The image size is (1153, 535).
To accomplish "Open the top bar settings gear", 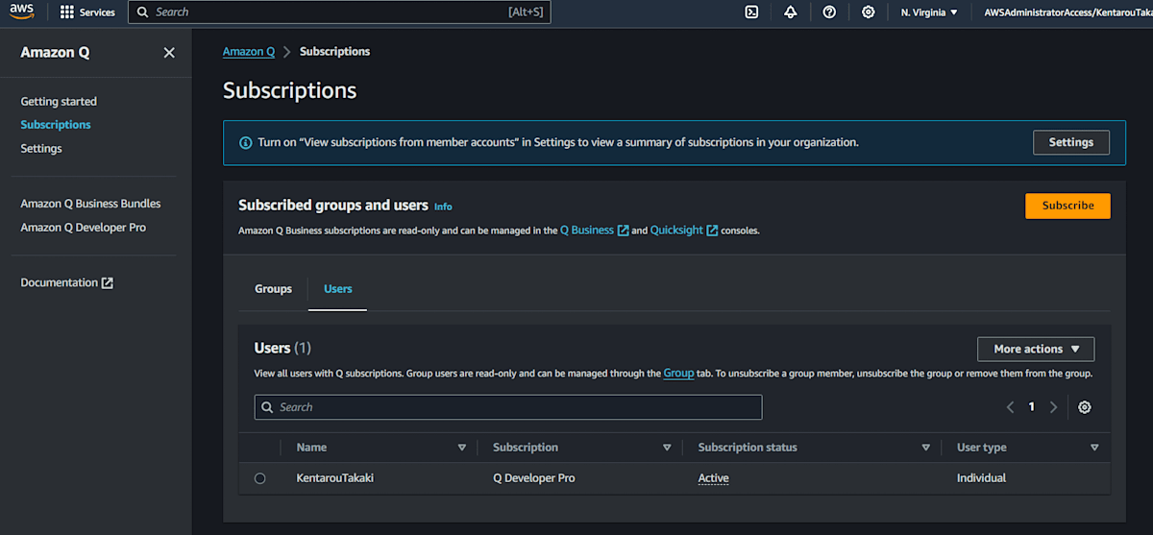I will pyautogui.click(x=869, y=12).
